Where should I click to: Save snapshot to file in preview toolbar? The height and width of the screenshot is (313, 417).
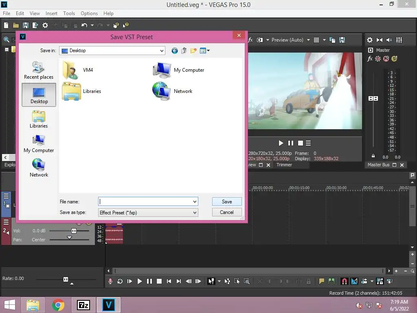coord(342,40)
